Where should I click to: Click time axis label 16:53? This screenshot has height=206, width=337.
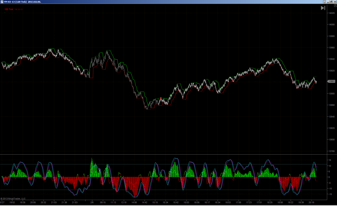coord(228,202)
